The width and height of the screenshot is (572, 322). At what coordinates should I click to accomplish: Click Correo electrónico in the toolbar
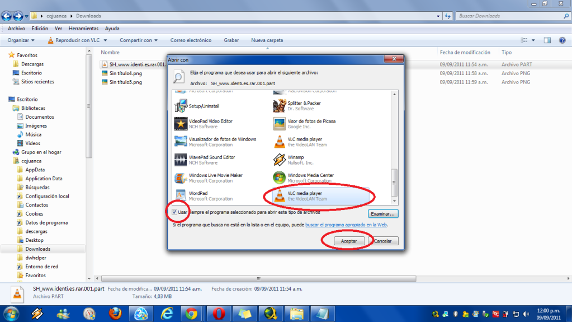[191, 40]
